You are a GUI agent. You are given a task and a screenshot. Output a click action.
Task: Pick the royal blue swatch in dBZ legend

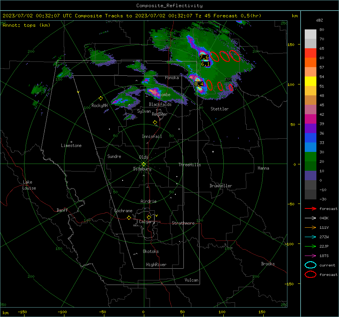310,138
